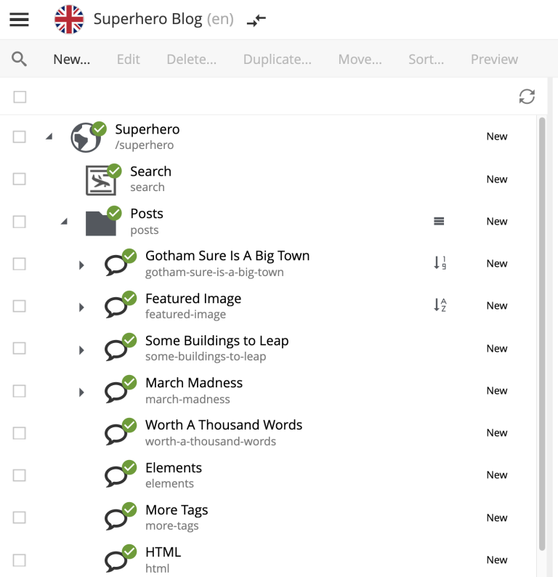Click numeric sort icon on Gotham post
Screen dimensions: 558x577
click(440, 263)
